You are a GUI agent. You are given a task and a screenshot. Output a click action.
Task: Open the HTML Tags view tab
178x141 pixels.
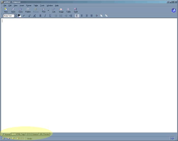(19, 134)
